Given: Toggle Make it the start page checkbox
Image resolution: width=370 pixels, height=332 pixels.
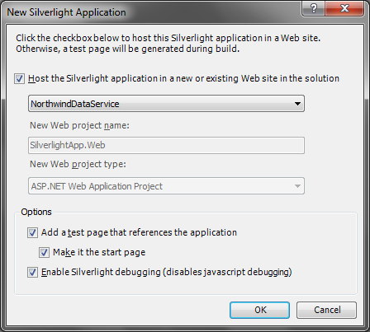Looking at the screenshot, I should [x=44, y=252].
